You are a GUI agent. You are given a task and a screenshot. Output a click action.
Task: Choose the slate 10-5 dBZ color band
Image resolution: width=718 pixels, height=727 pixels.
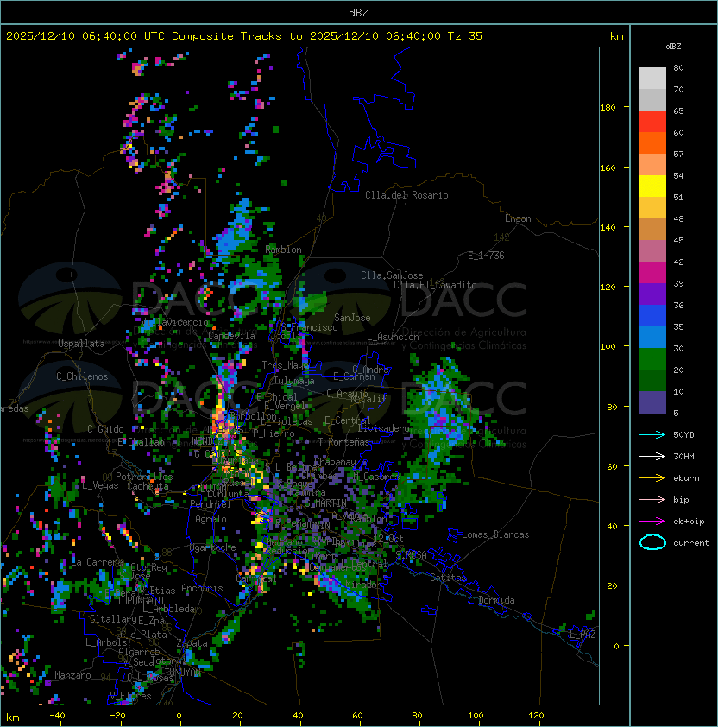tap(652, 402)
